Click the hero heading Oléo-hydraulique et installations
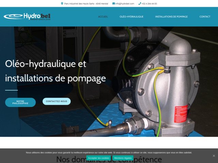 tap(55, 71)
